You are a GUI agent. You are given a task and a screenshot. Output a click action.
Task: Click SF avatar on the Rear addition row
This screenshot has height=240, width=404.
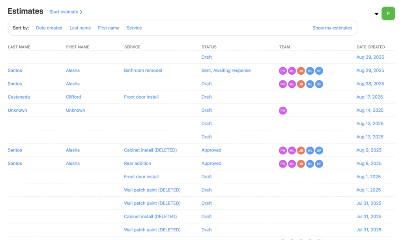pyautogui.click(x=319, y=164)
